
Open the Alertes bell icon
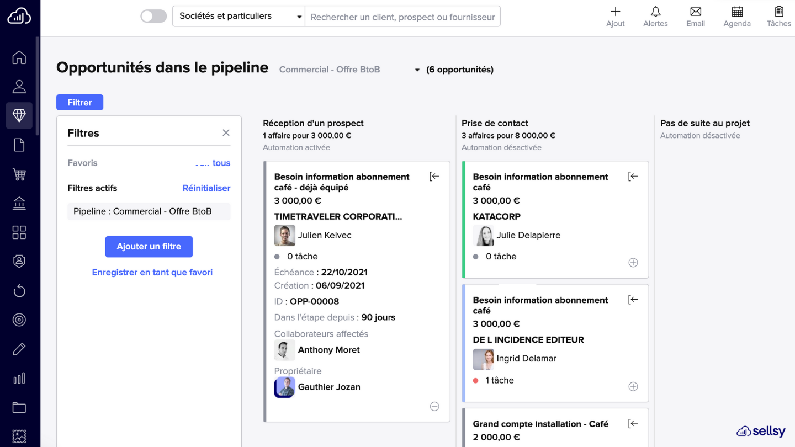tap(655, 12)
